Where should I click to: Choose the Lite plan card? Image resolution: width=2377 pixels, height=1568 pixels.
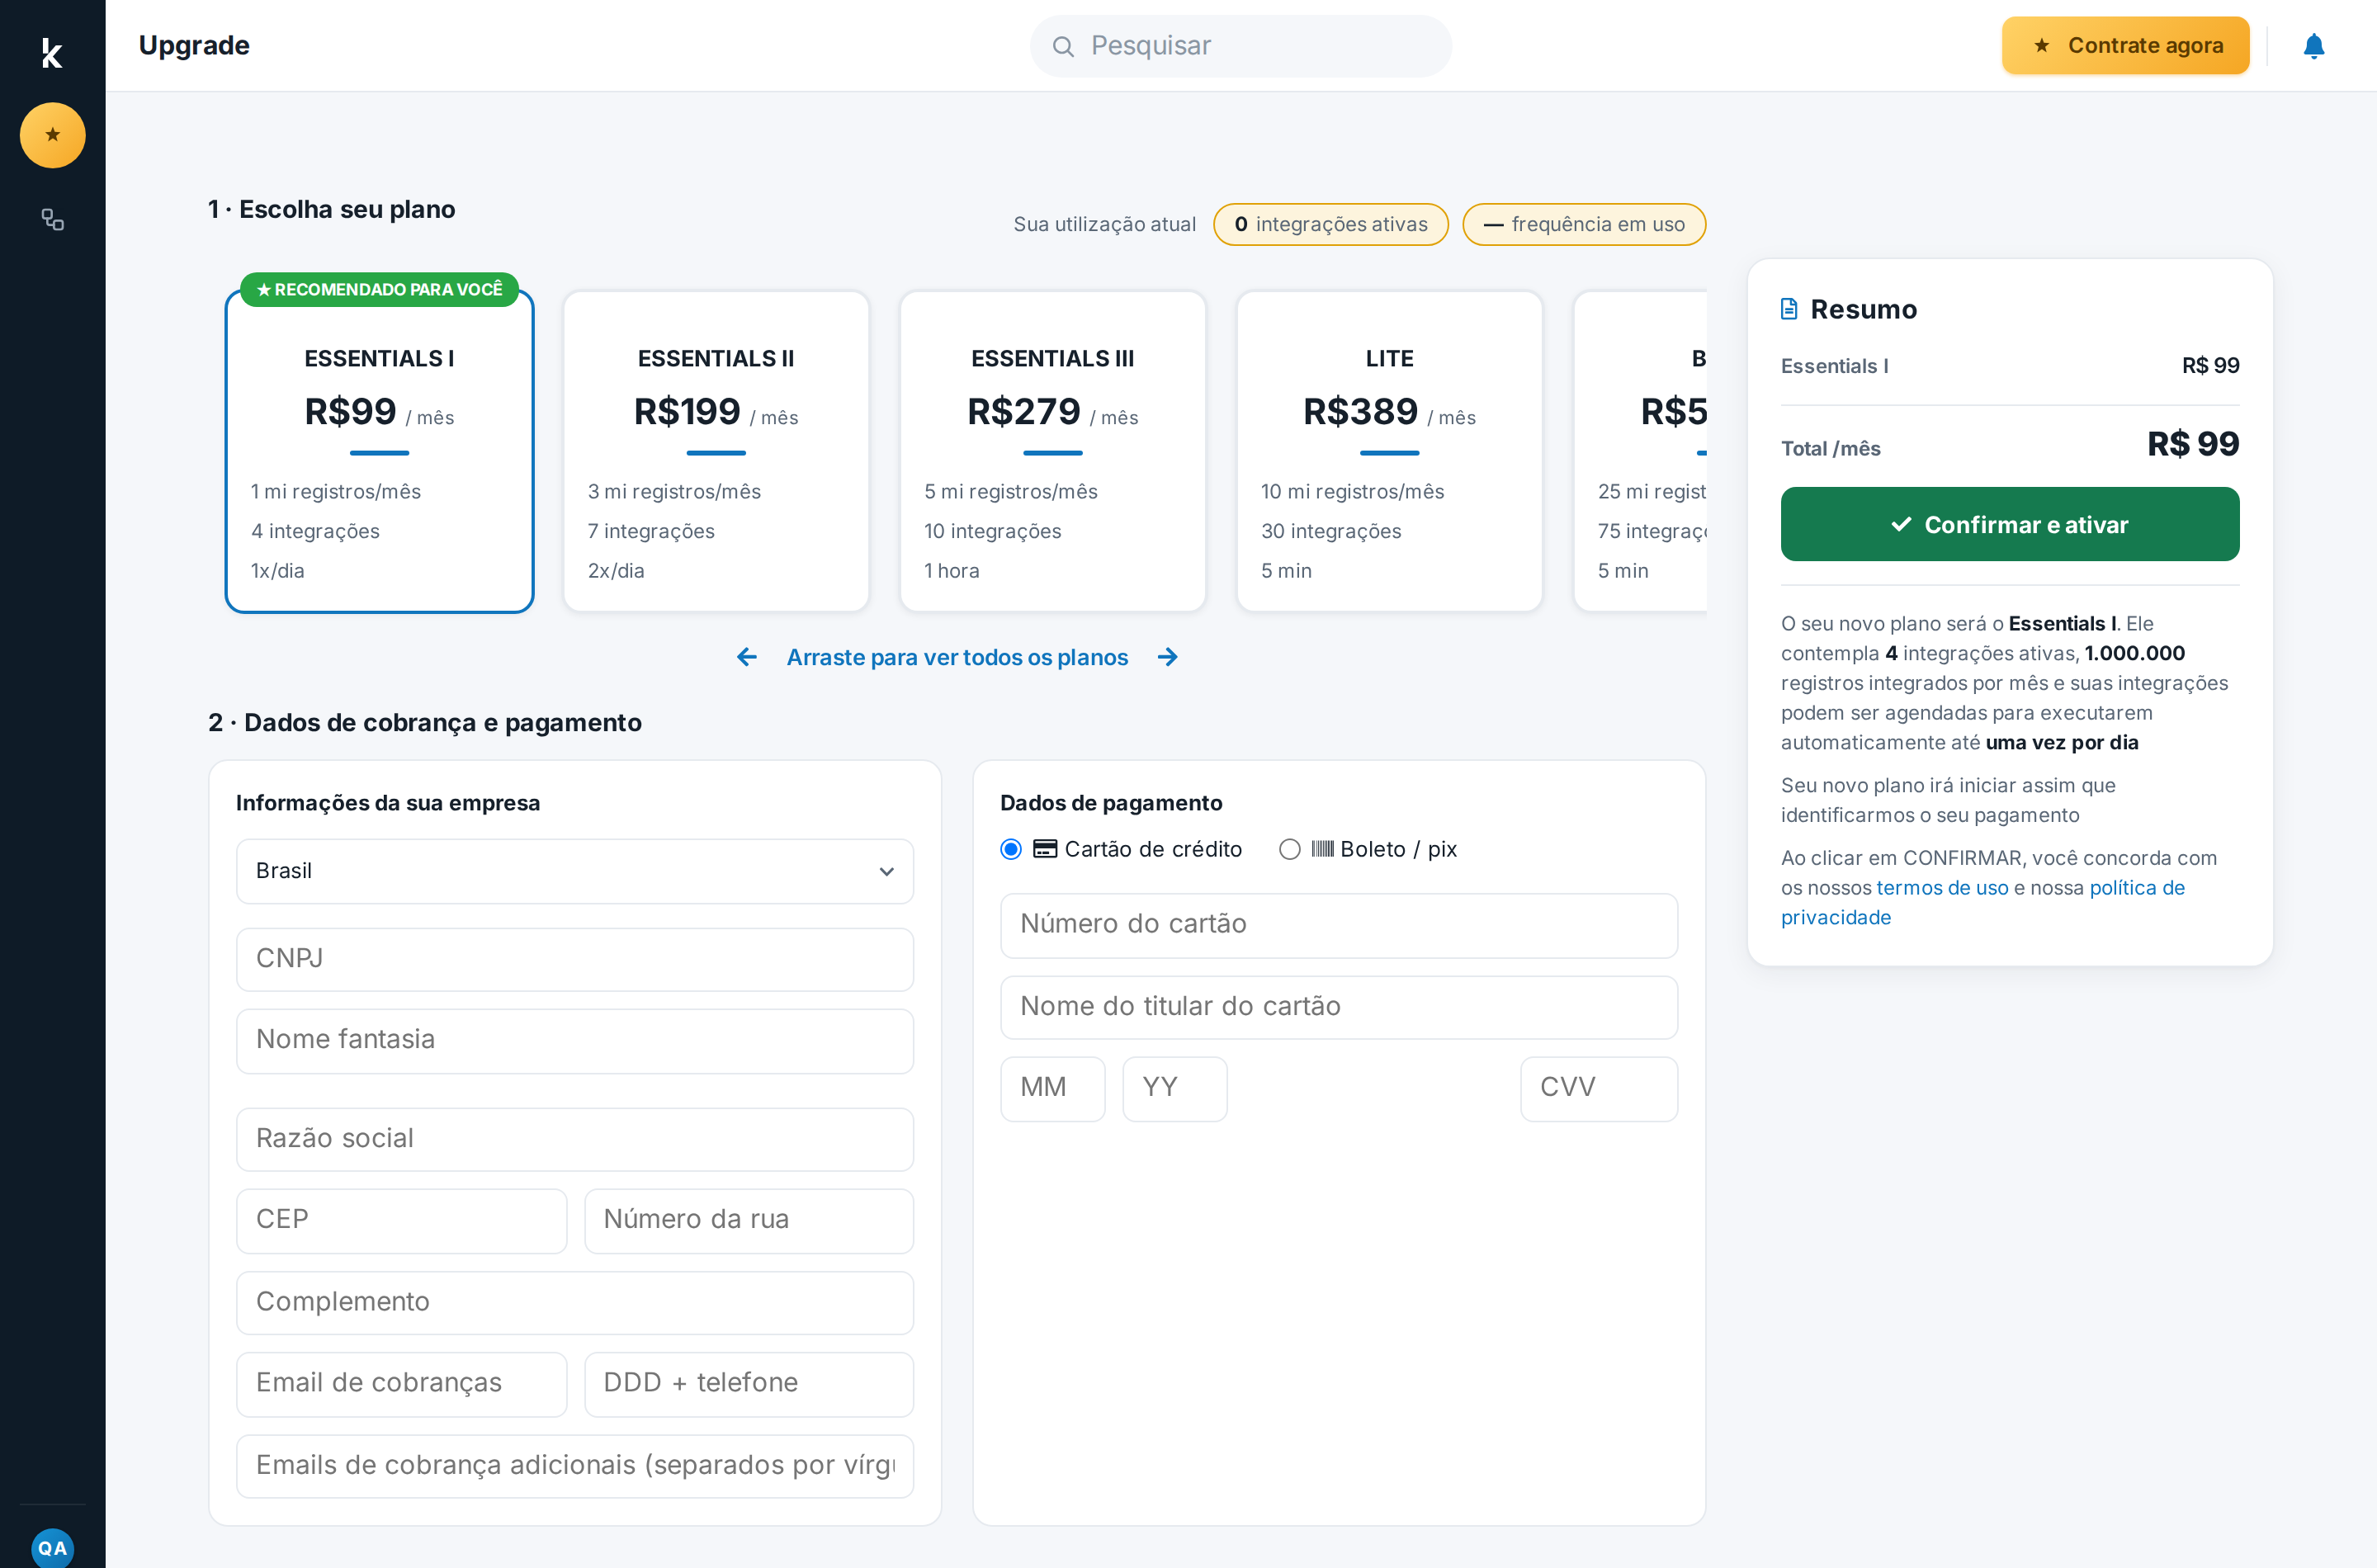click(1389, 452)
